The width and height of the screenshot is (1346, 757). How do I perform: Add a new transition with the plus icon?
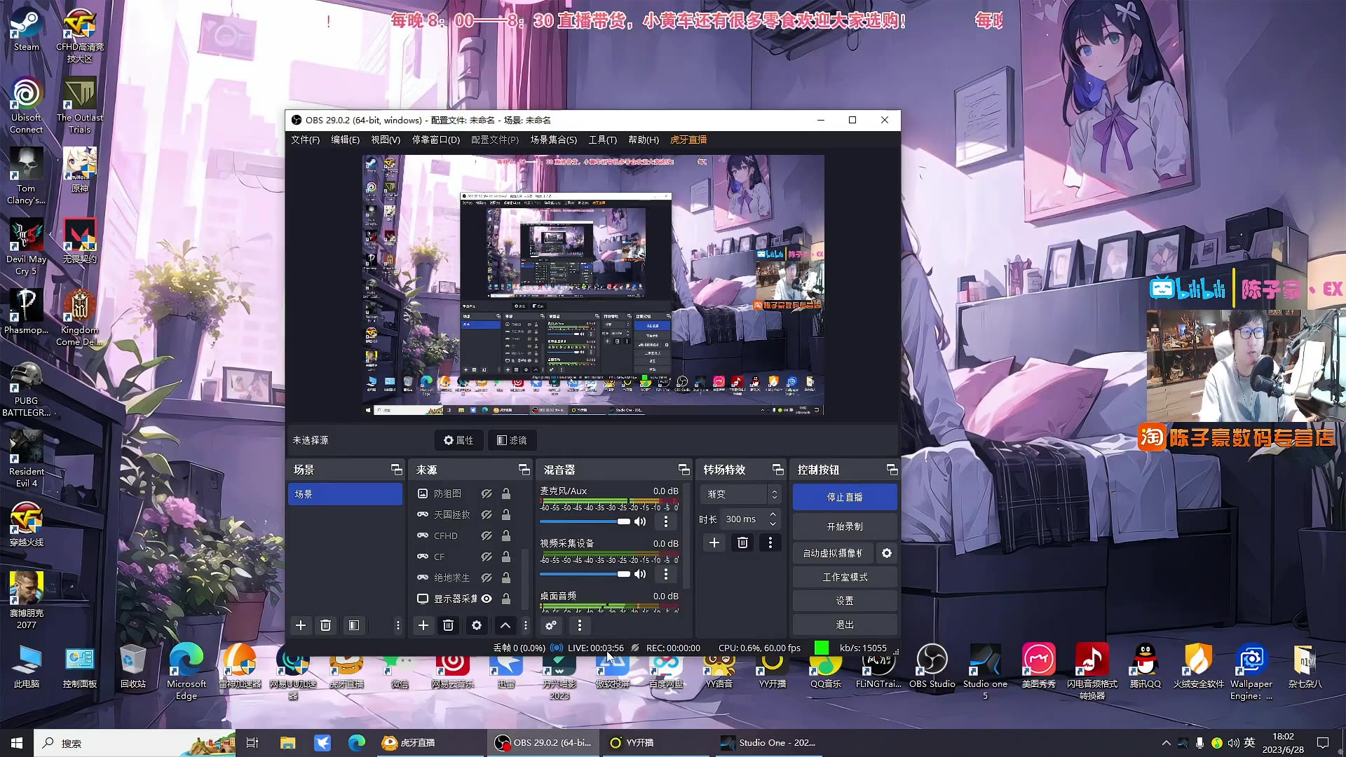point(714,543)
